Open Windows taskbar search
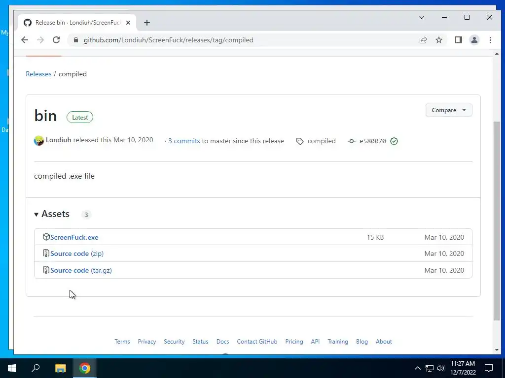The image size is (505, 378). coord(36,368)
